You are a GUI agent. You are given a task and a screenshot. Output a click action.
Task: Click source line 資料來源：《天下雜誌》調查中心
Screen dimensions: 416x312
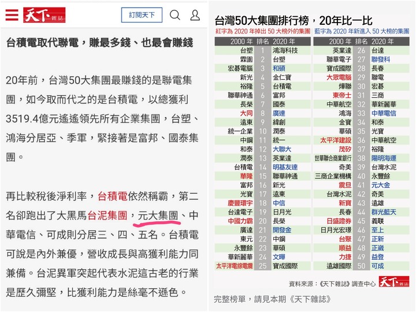[x=332, y=284]
